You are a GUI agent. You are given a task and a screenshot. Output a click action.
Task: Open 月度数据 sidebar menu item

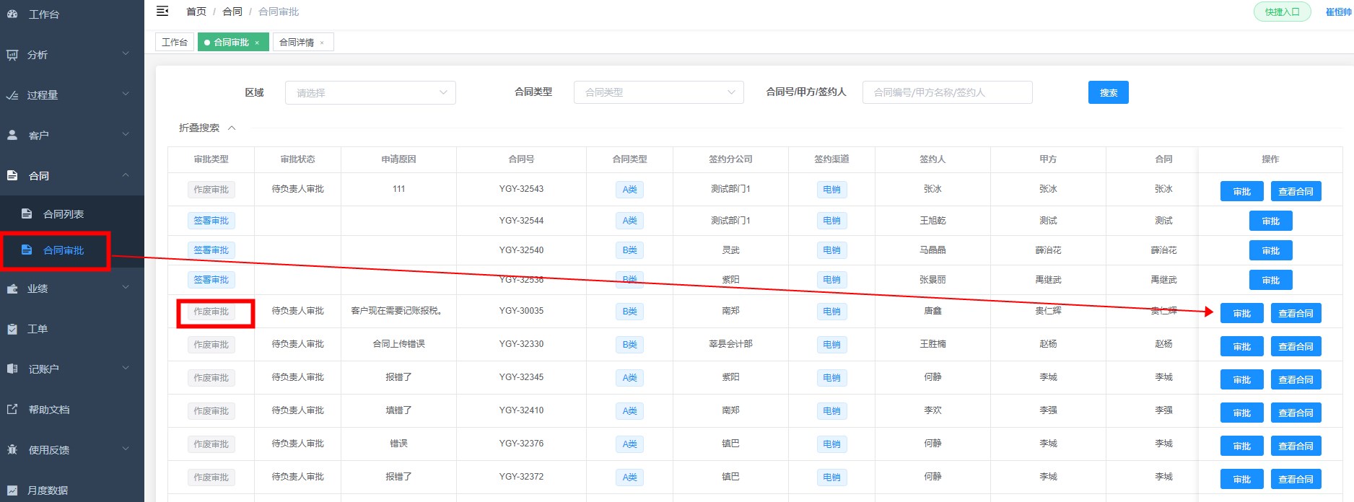(x=72, y=490)
